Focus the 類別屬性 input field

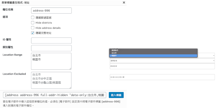click(x=51, y=48)
